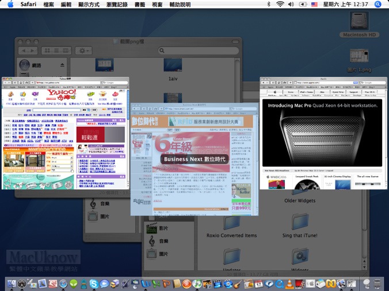Select the Apple Mac Pro Safari window
This screenshot has height=291, width=389.
323,133
